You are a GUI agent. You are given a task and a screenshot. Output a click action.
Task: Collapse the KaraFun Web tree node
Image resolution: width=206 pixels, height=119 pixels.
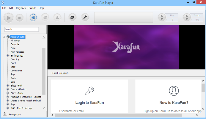(x=4, y=37)
